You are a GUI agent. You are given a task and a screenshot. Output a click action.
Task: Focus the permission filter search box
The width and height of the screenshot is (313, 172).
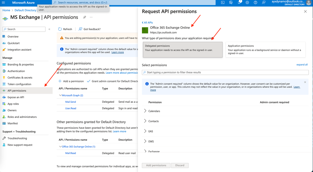[x=225, y=72]
